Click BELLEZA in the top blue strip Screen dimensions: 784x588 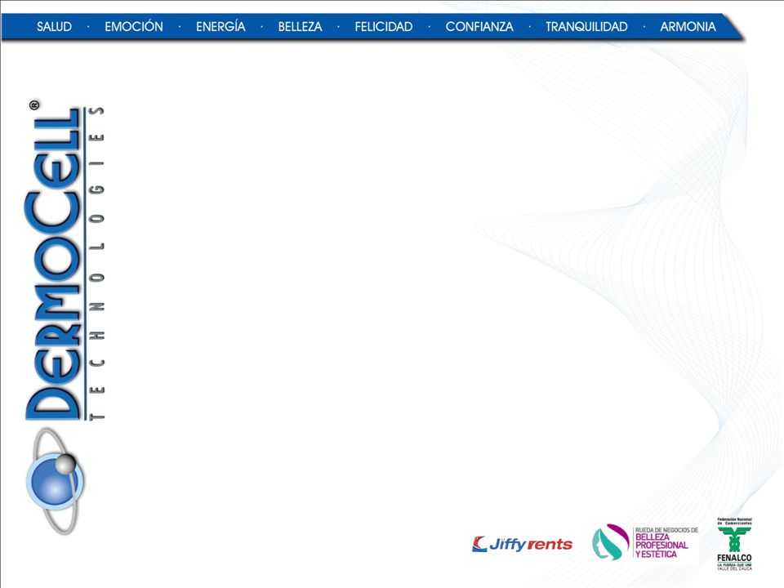pos(300,26)
